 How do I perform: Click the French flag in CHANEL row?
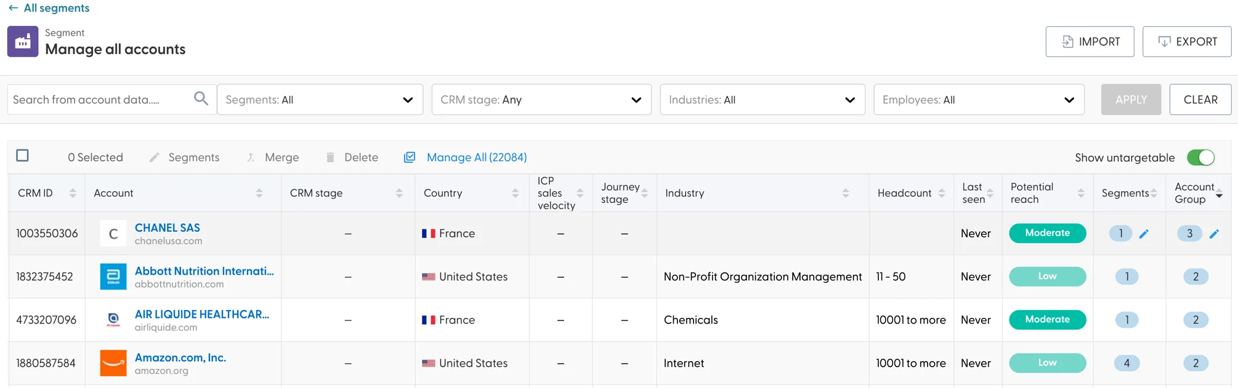tap(429, 234)
